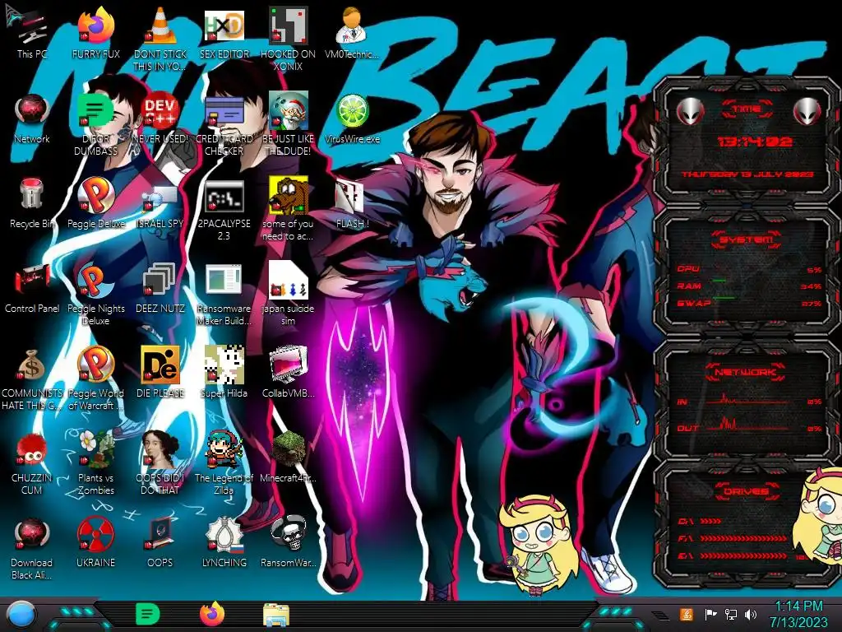Open the VM0Technic desktop icon
This screenshot has width=842, height=632.
[x=352, y=27]
